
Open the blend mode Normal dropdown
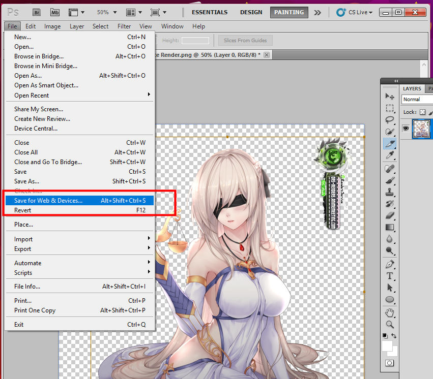click(x=416, y=100)
